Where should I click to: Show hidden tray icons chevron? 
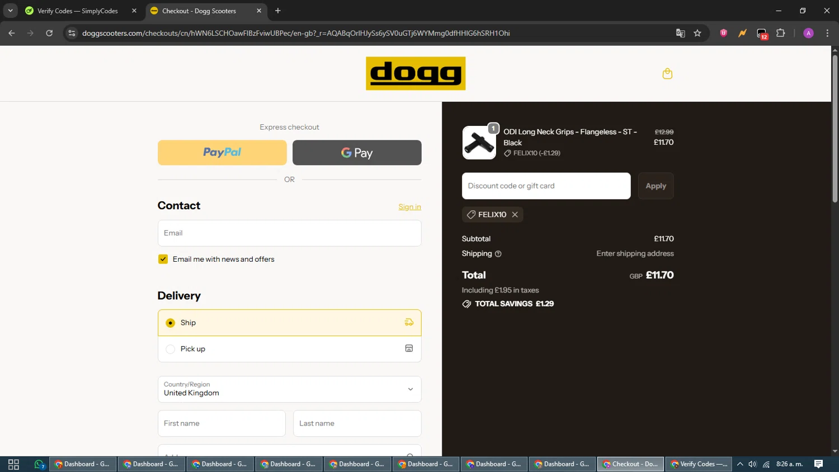tap(740, 464)
